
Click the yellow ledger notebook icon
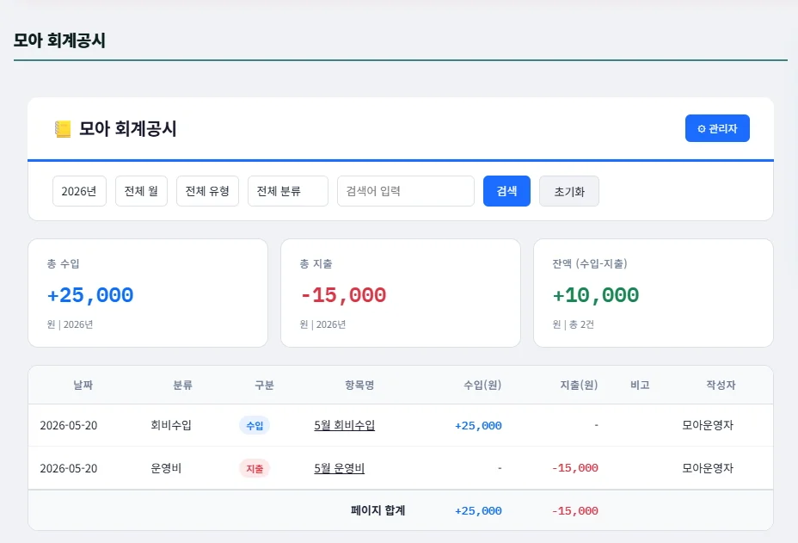(x=63, y=129)
